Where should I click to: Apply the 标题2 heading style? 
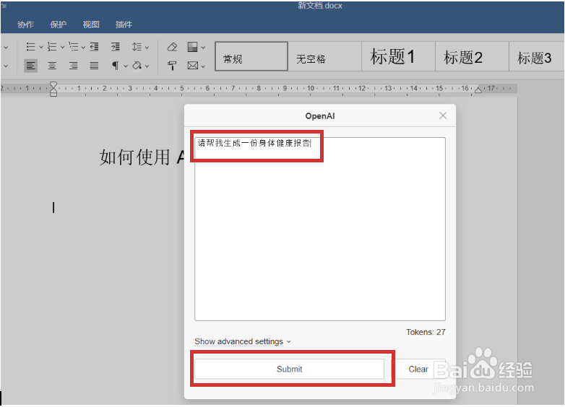(x=472, y=56)
